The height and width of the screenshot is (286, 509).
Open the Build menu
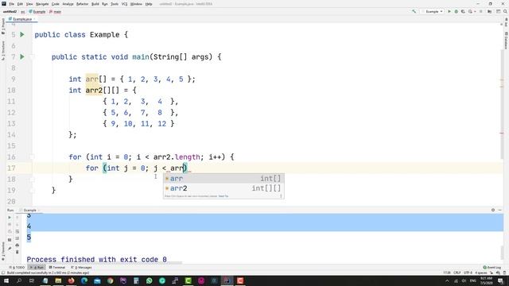pyautogui.click(x=95, y=4)
